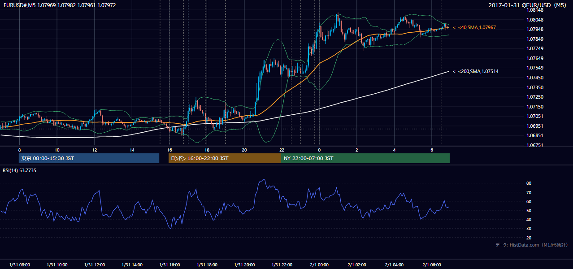Click price axis label 1.07350
Screen dimensions: 573x269
(536, 87)
